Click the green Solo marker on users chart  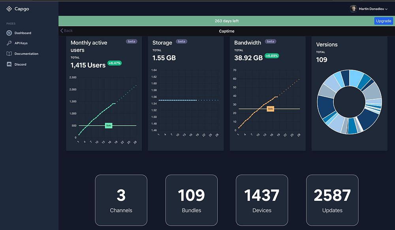[x=109, y=126]
